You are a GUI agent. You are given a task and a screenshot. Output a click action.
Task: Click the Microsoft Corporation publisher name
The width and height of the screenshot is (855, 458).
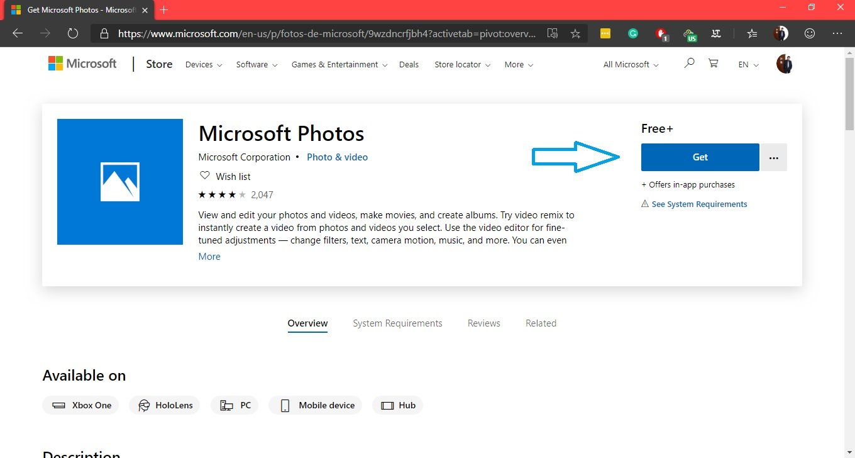click(x=245, y=157)
